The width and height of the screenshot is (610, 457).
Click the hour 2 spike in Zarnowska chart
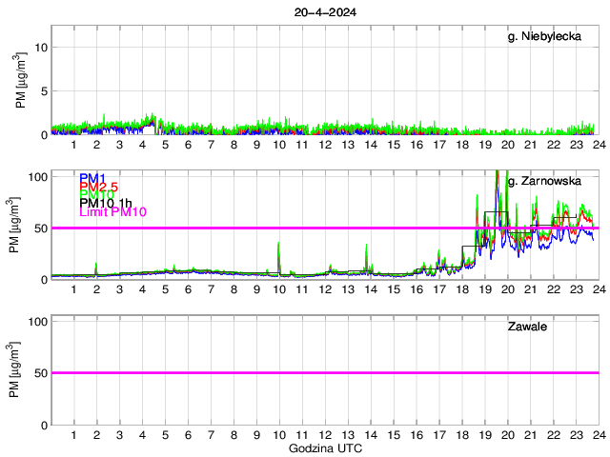[x=96, y=267]
